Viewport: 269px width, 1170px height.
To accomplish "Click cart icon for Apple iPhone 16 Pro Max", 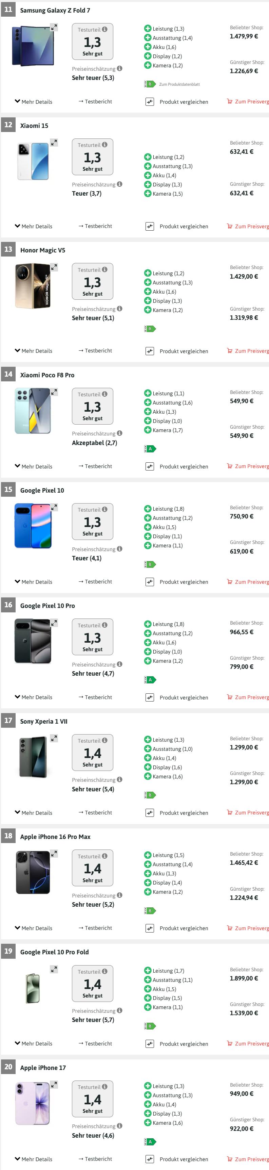I will point(230,928).
